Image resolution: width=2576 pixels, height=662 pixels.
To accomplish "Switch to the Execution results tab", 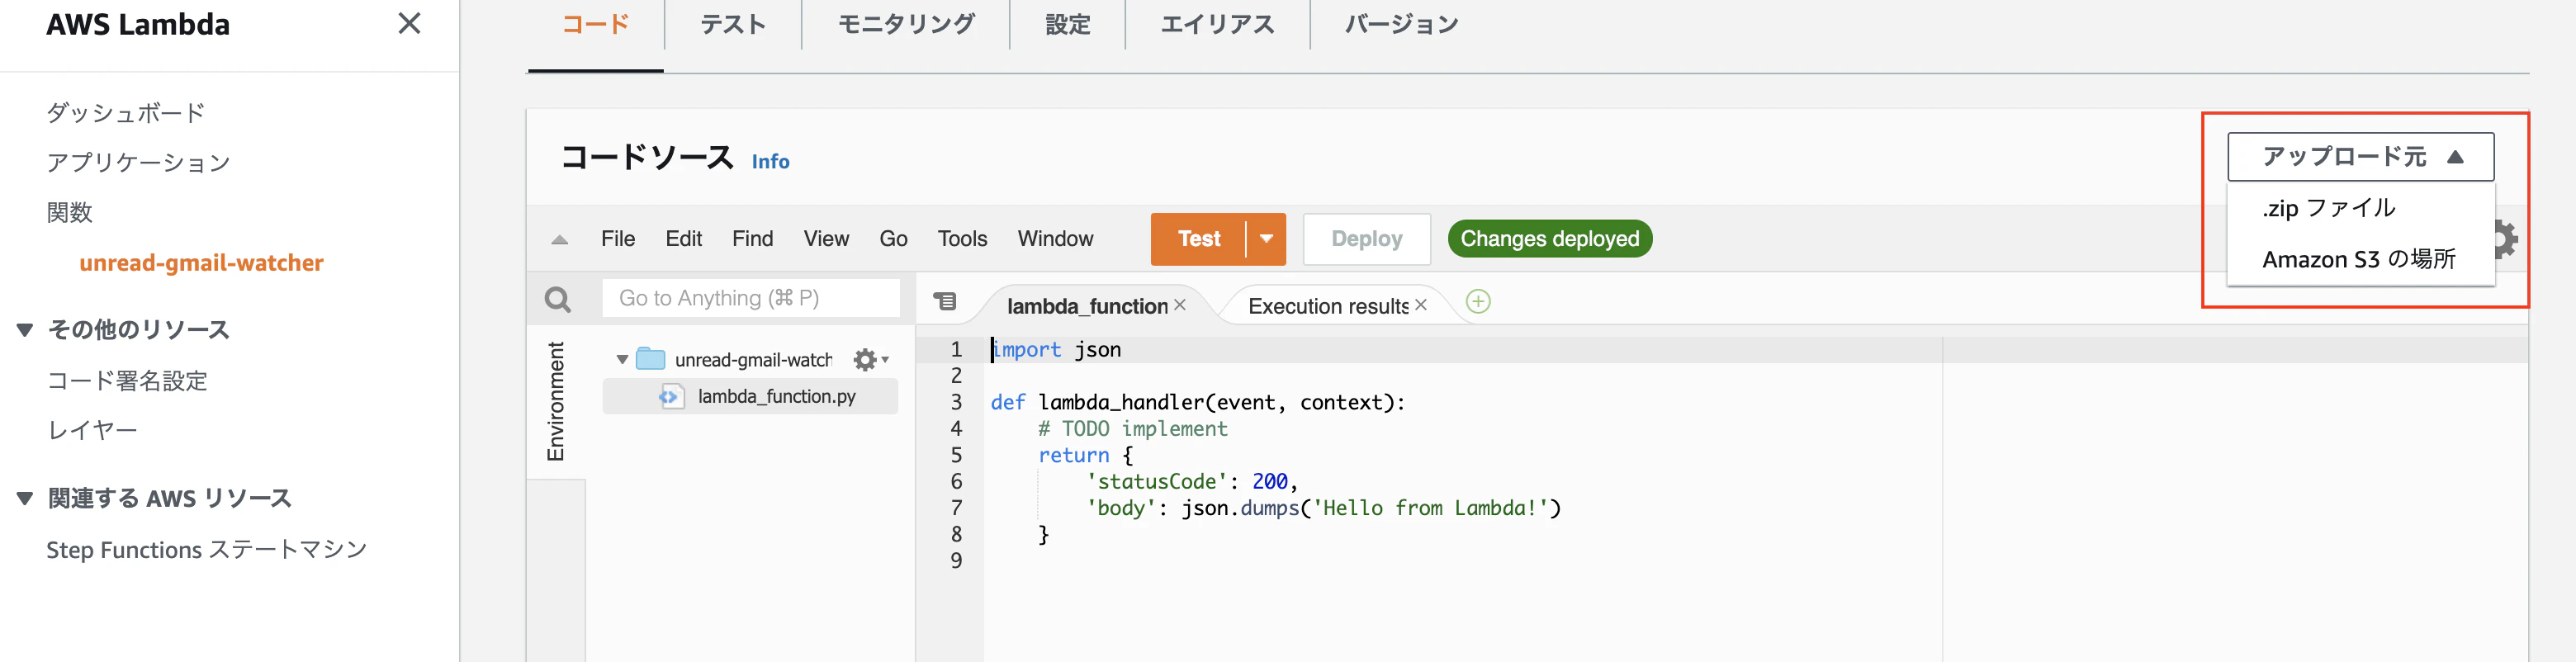I will click(1328, 306).
